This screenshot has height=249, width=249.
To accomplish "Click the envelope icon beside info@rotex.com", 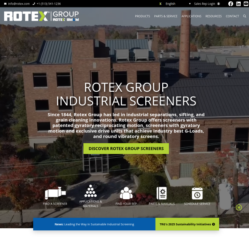I will (x=5, y=4).
